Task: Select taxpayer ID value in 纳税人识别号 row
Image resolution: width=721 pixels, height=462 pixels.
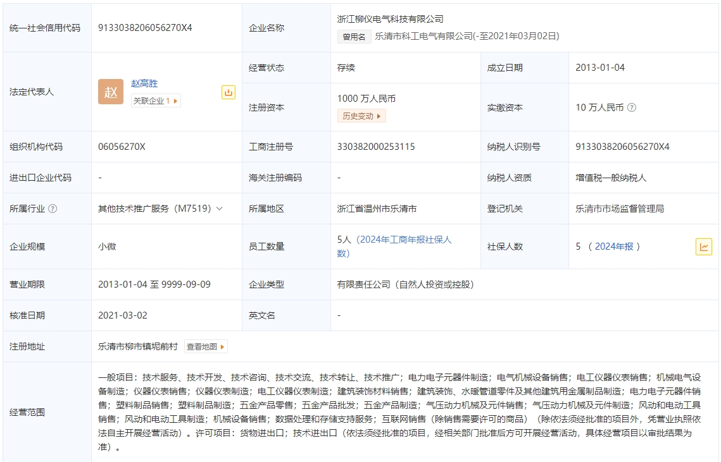Action: (622, 147)
